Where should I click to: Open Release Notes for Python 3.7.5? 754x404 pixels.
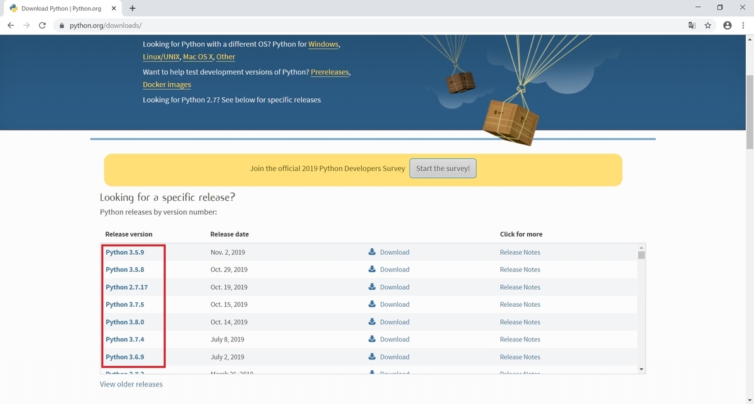[520, 305]
